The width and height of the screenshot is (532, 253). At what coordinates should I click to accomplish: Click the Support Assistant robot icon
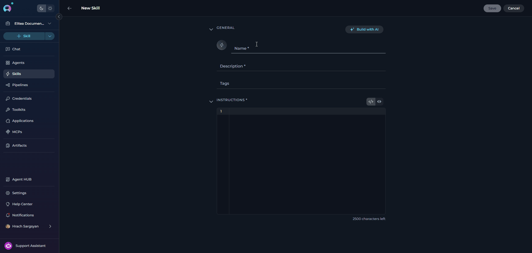click(x=8, y=246)
